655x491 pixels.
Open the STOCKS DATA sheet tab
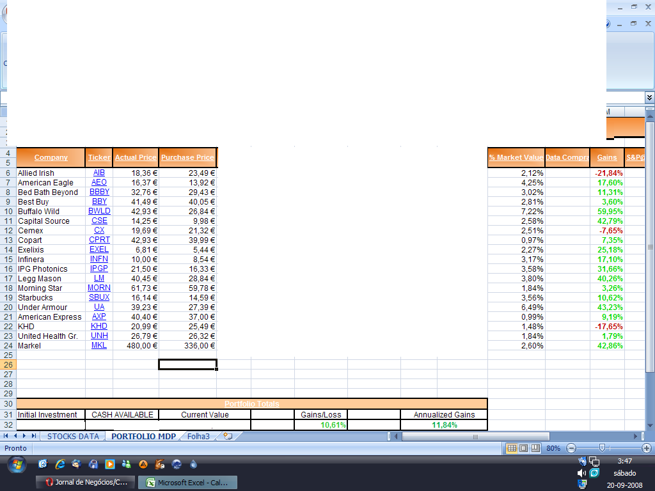[x=73, y=436]
